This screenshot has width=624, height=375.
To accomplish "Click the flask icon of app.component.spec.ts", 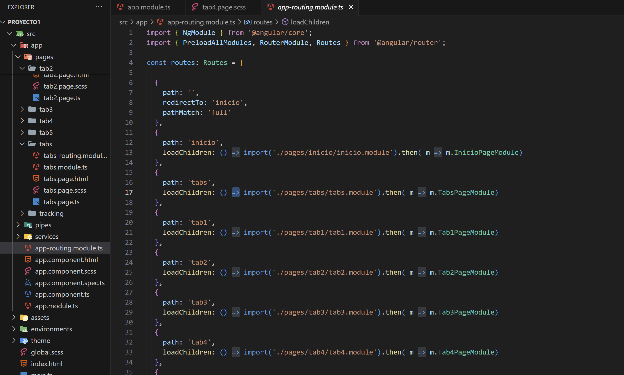I will click(28, 283).
